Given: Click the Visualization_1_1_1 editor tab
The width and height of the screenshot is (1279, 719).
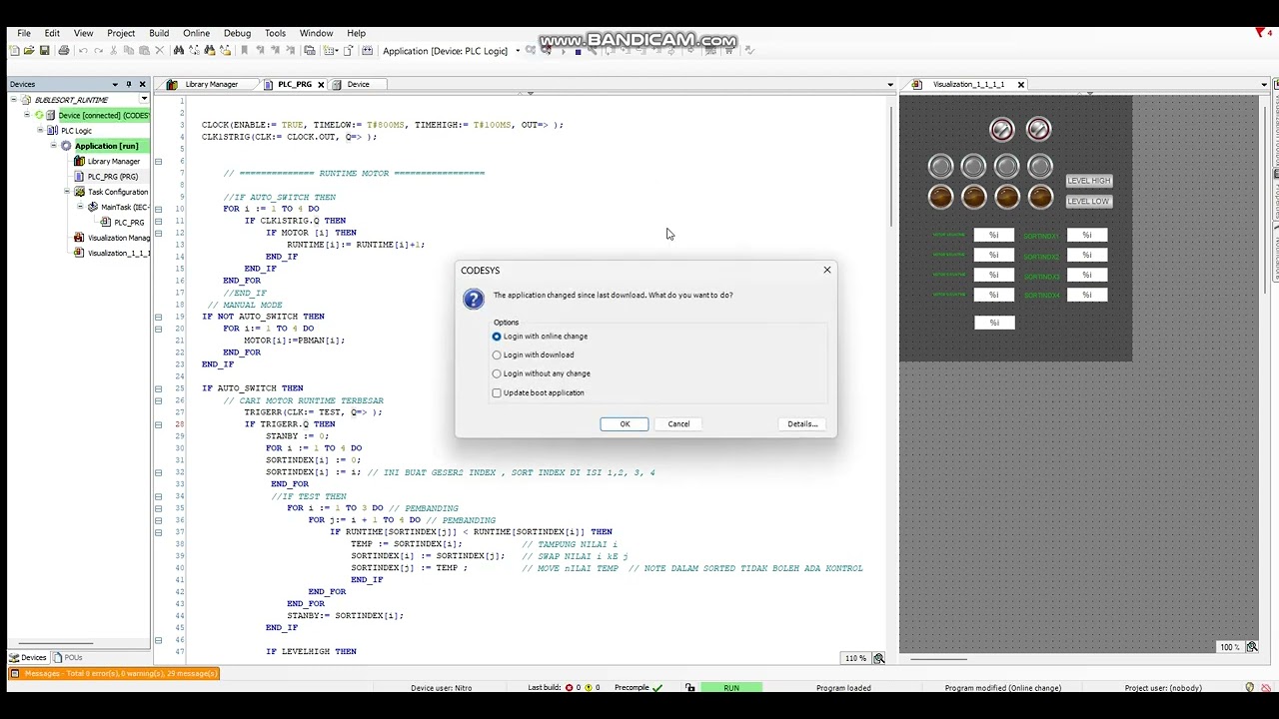Looking at the screenshot, I should pyautogui.click(x=968, y=84).
